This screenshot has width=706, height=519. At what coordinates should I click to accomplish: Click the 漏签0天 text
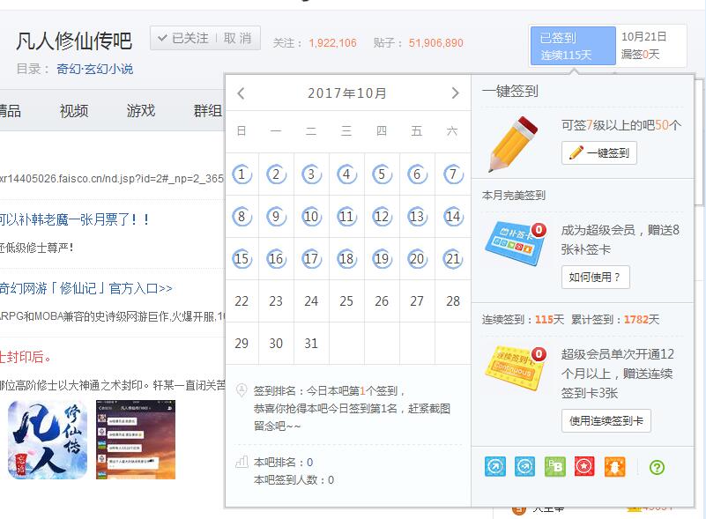[x=640, y=55]
